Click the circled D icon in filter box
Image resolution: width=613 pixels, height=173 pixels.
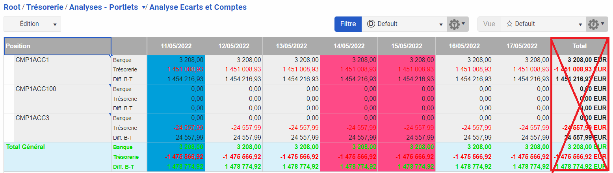point(370,24)
